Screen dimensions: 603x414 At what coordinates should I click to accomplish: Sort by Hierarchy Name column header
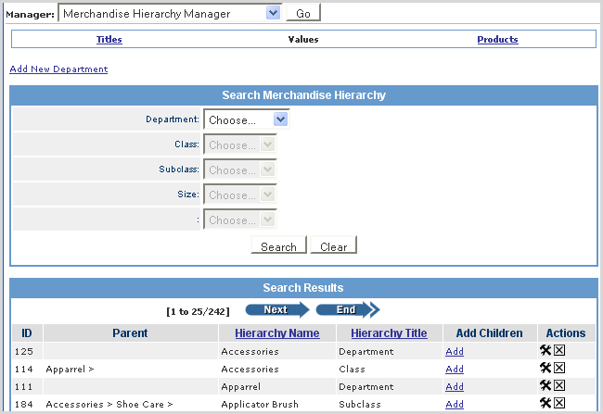pos(276,333)
